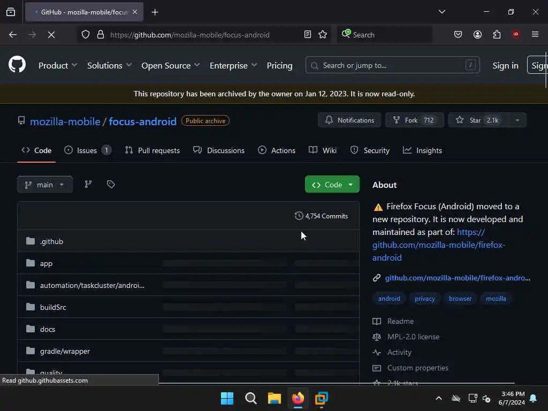This screenshot has width=548, height=411.
Task: Switch to the Discussions tab
Action: [219, 150]
